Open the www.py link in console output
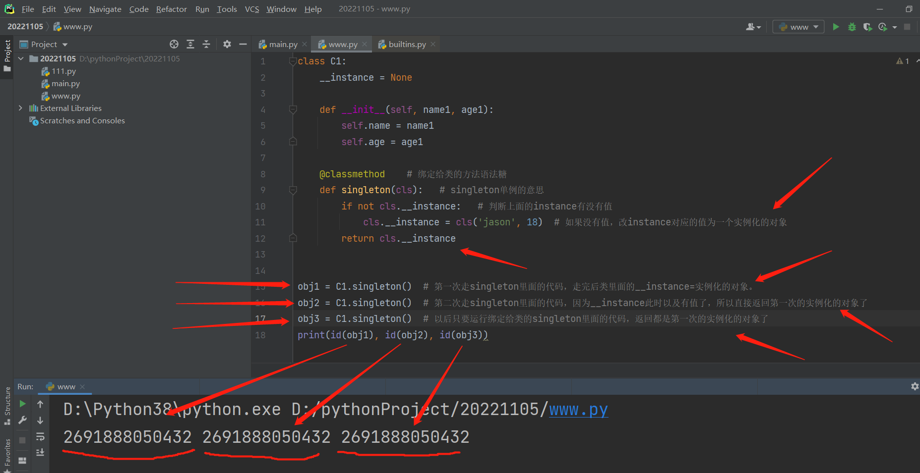The height and width of the screenshot is (473, 920). [x=578, y=410]
